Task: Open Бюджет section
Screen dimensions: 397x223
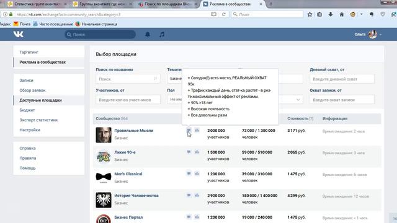Action: [x=27, y=110]
